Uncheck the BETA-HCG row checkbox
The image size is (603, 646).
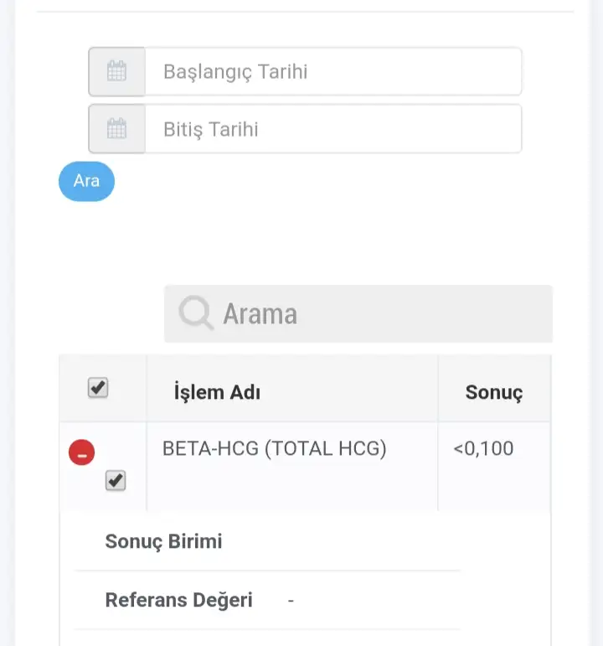(116, 481)
